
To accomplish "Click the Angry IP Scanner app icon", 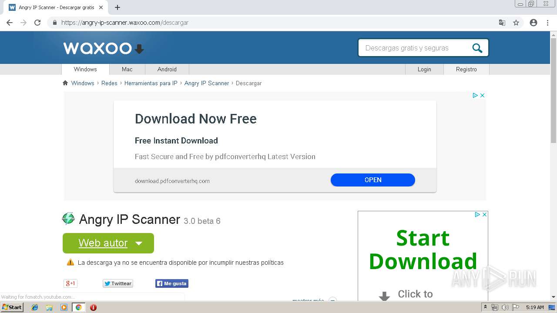I will (x=68, y=219).
